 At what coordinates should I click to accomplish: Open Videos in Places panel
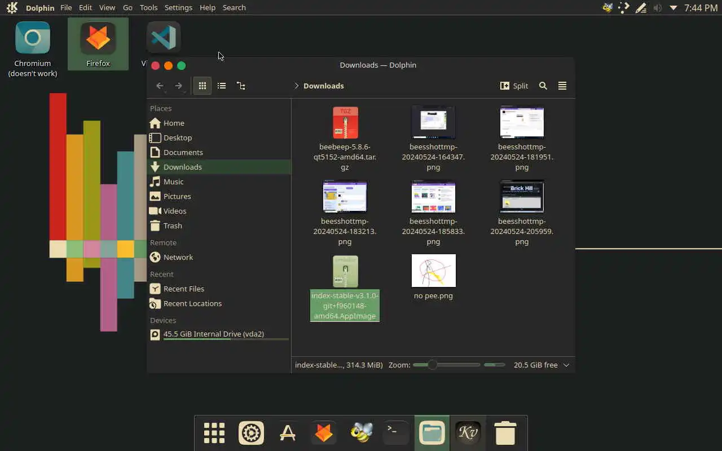(x=219, y=211)
